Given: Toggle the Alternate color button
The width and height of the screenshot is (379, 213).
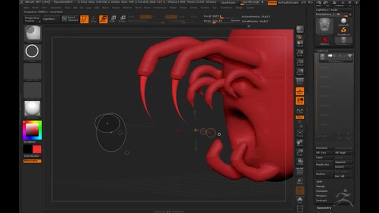Looking at the screenshot, I should 32,161.
